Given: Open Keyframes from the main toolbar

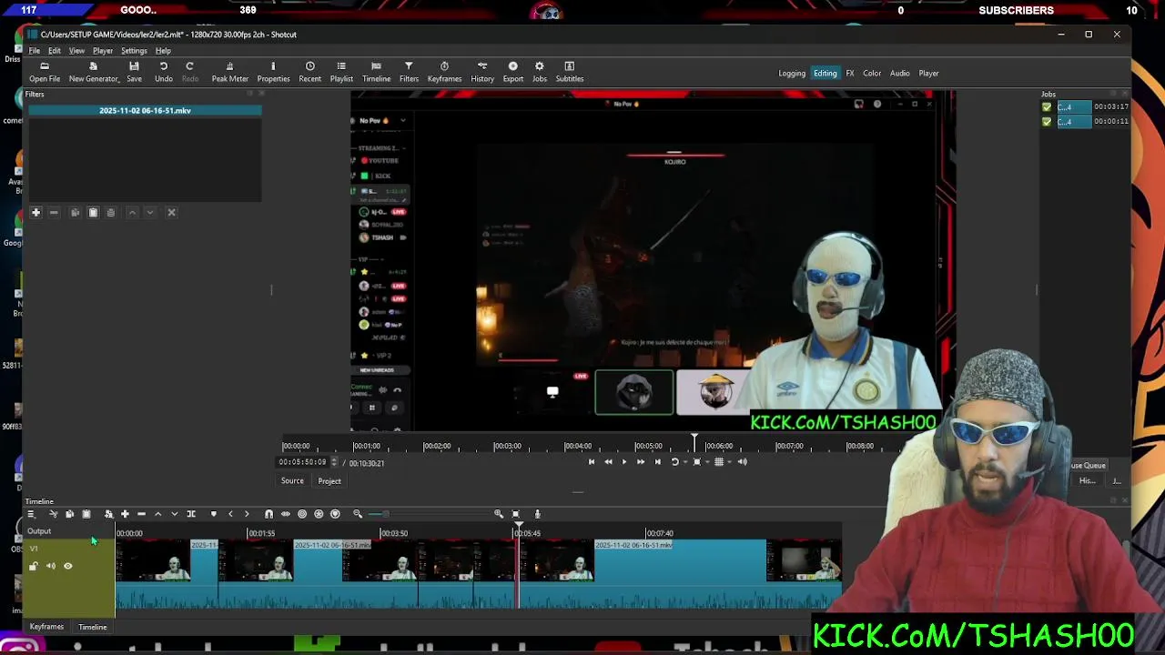Looking at the screenshot, I should point(444,72).
